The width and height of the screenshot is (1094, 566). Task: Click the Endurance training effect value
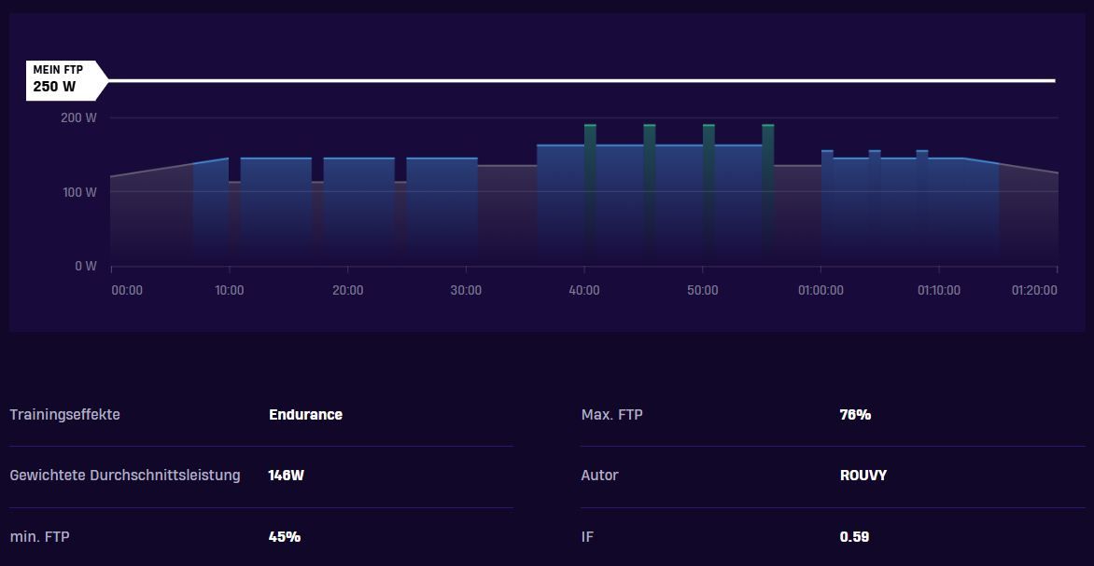(305, 415)
